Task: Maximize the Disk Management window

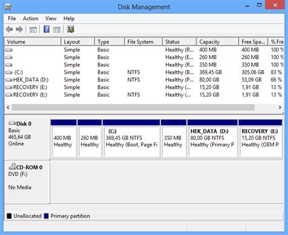Action: pyautogui.click(x=259, y=5)
